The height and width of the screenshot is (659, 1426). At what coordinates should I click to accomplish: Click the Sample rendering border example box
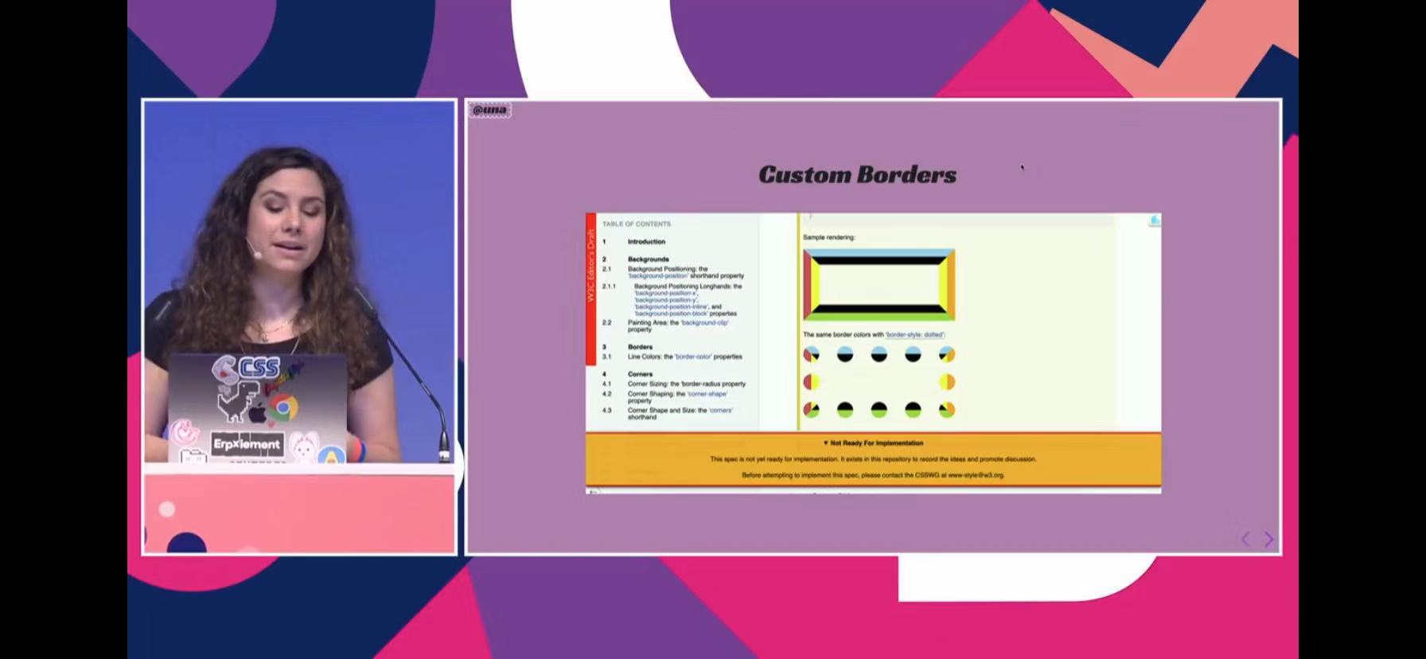pos(879,285)
